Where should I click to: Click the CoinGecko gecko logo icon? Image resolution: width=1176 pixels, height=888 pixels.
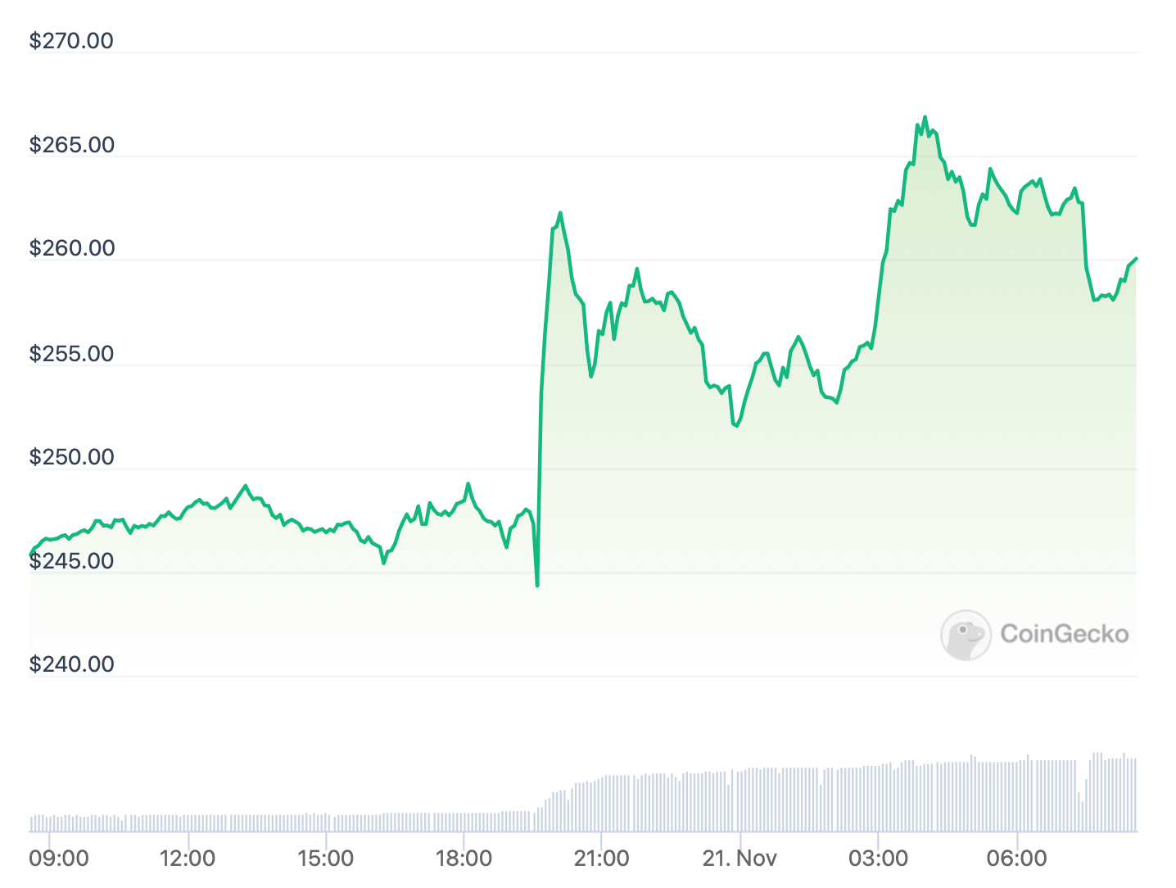(x=966, y=634)
